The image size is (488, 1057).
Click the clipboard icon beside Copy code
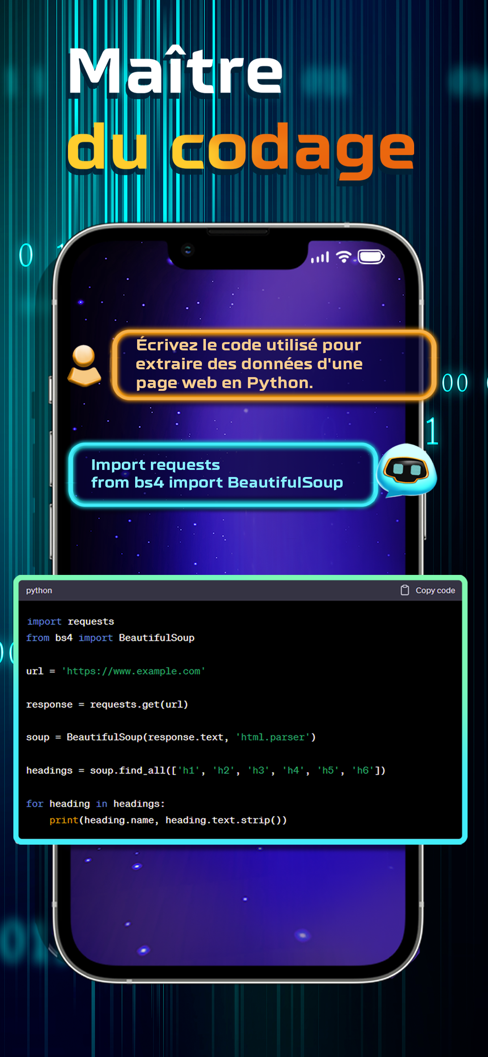(x=404, y=590)
